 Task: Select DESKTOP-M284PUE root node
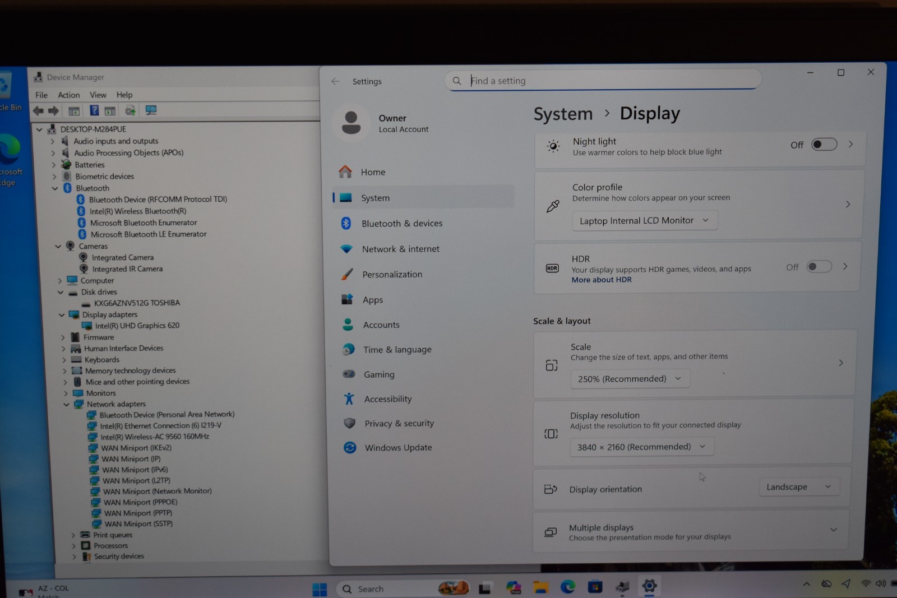93,129
